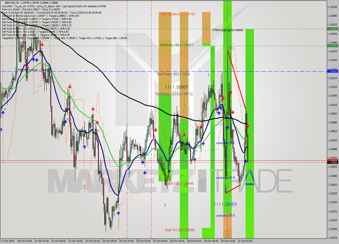Click the 'Line:1483 | h1_atr_c0' info line
The image size is (339, 244).
[54, 6]
